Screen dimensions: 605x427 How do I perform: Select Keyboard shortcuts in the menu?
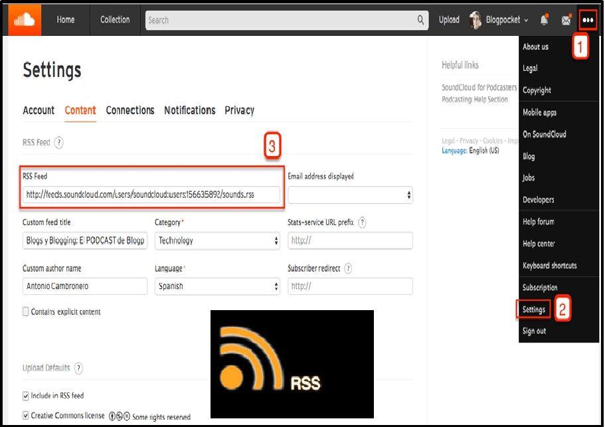pyautogui.click(x=549, y=266)
